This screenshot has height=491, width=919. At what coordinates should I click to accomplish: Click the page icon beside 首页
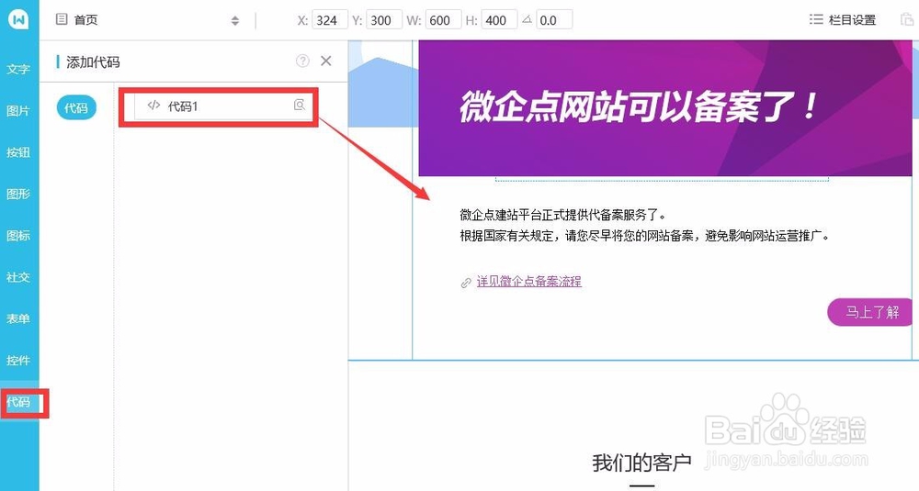(x=61, y=19)
